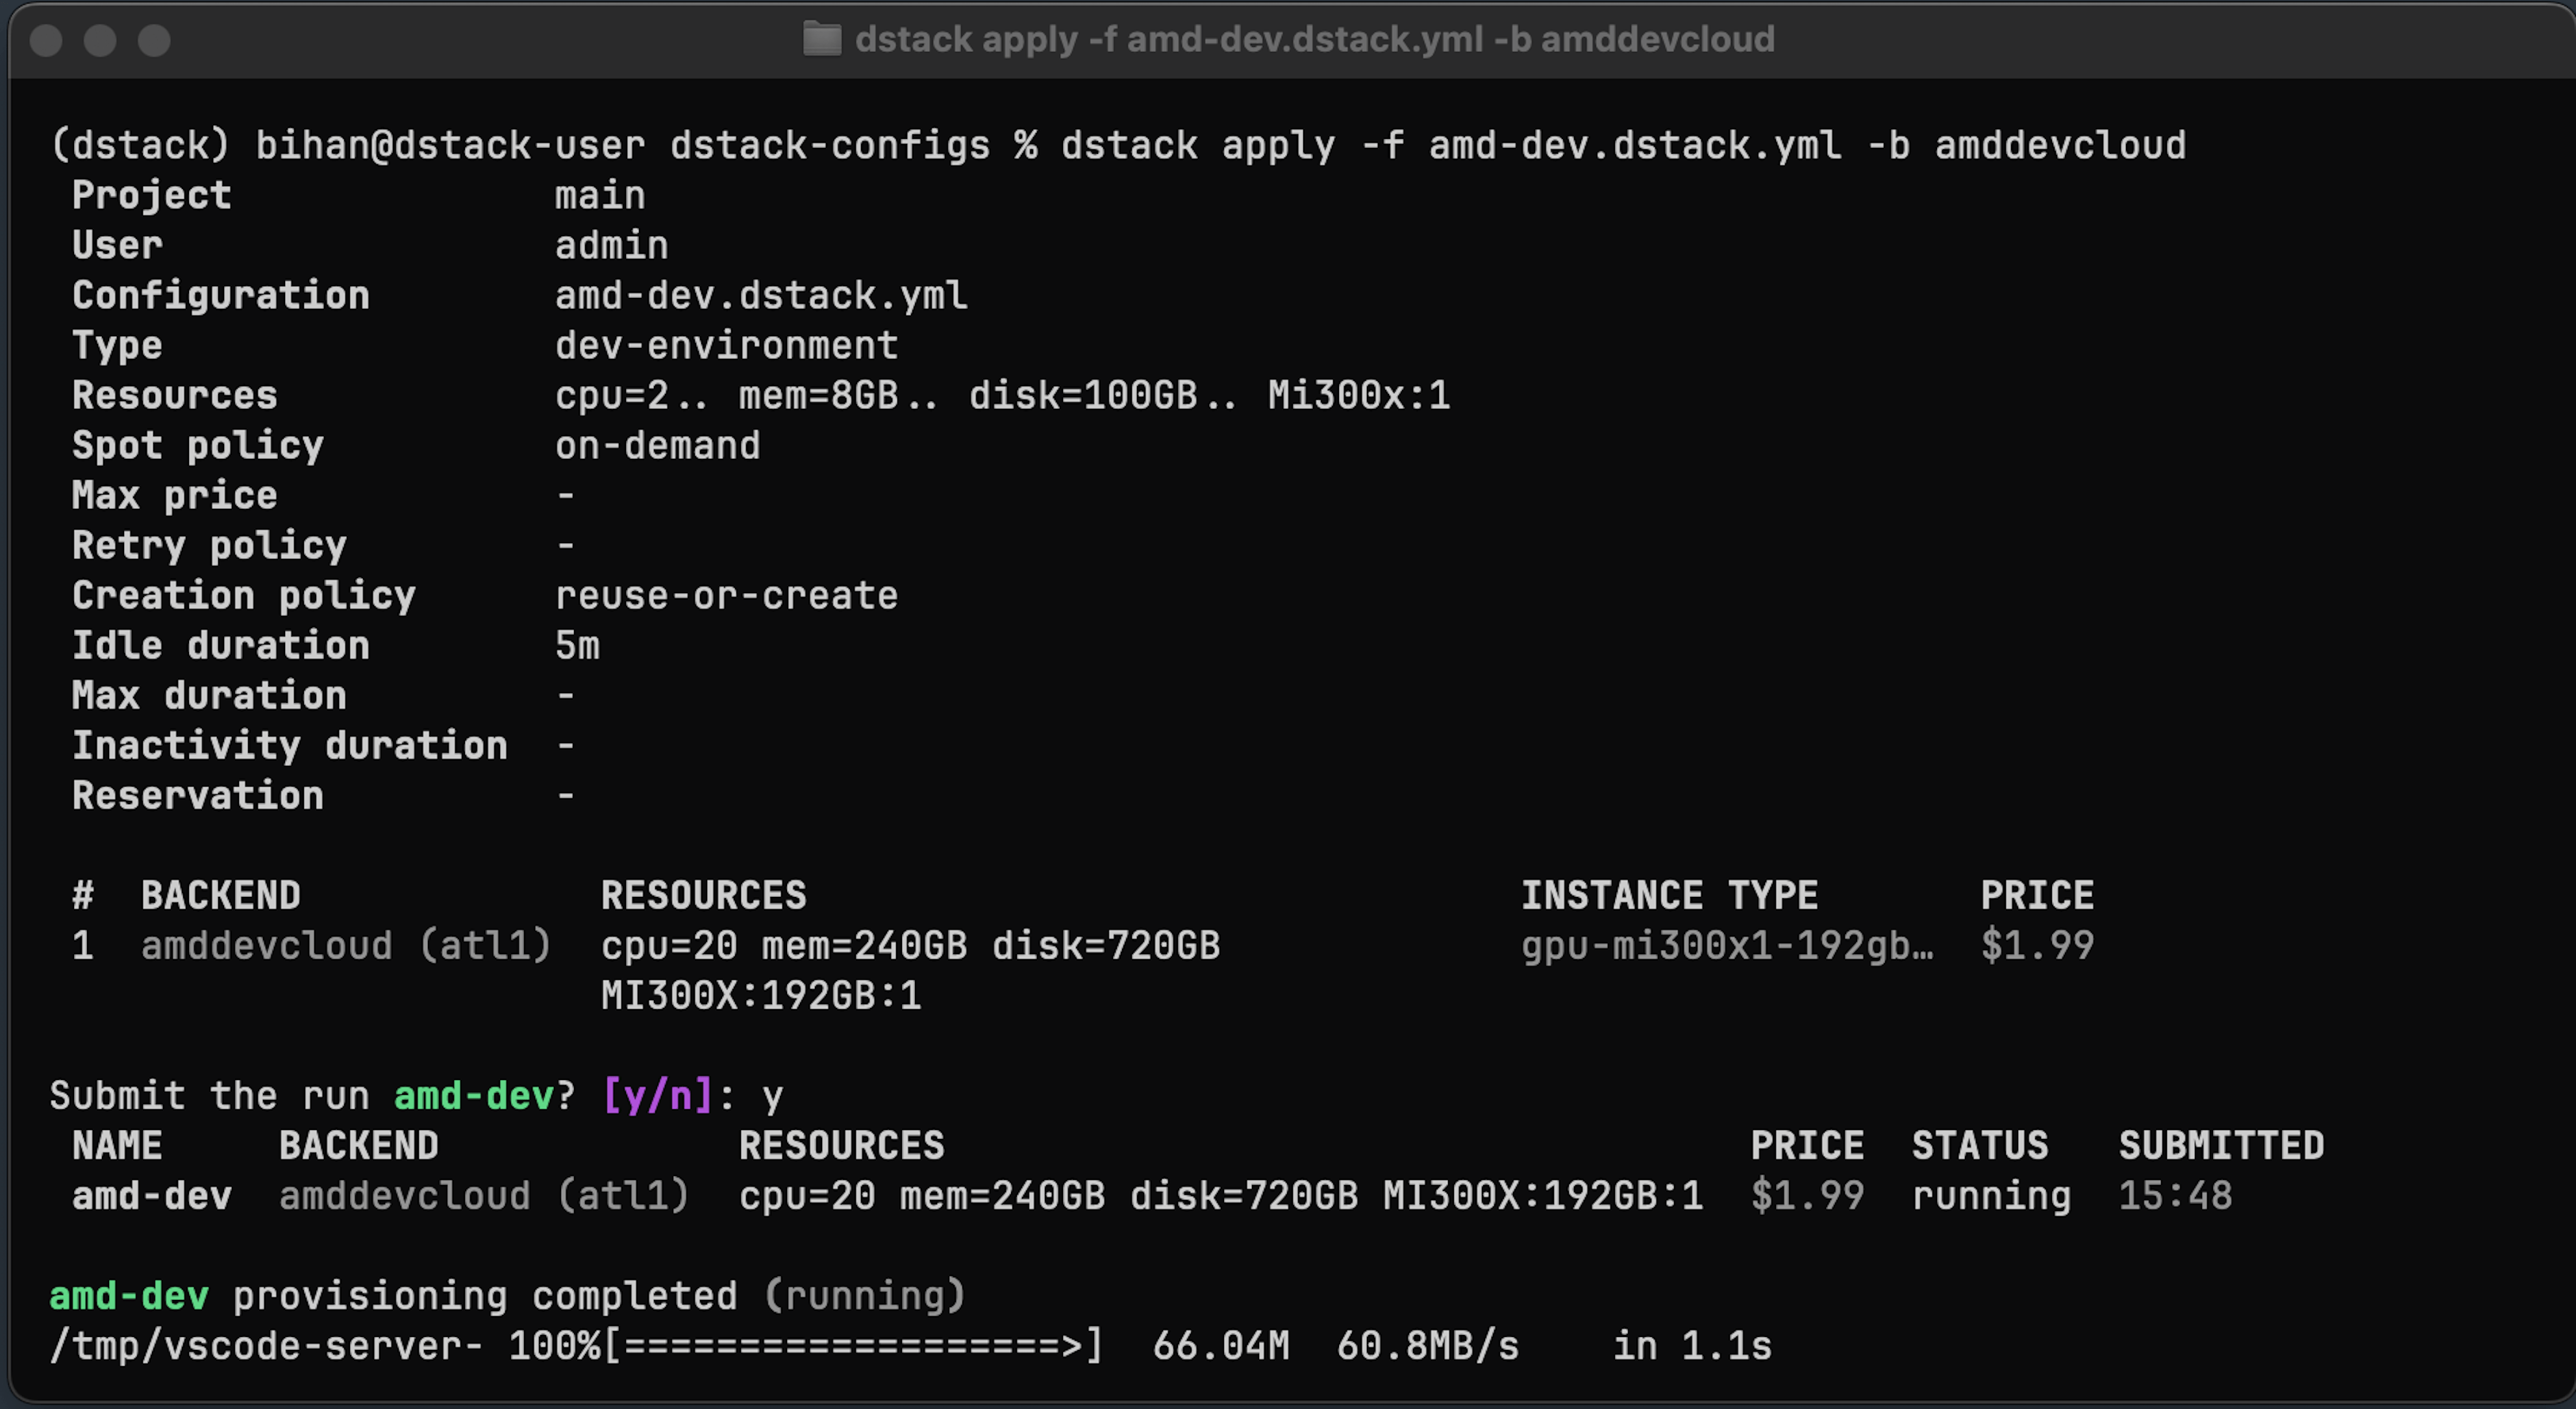Click the 15:48 submitted time
The image size is (2576, 1409).
(2175, 1196)
